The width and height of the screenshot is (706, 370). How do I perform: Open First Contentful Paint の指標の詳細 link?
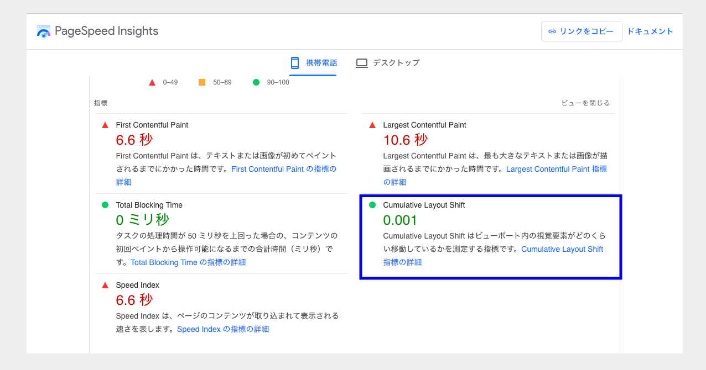point(283,169)
